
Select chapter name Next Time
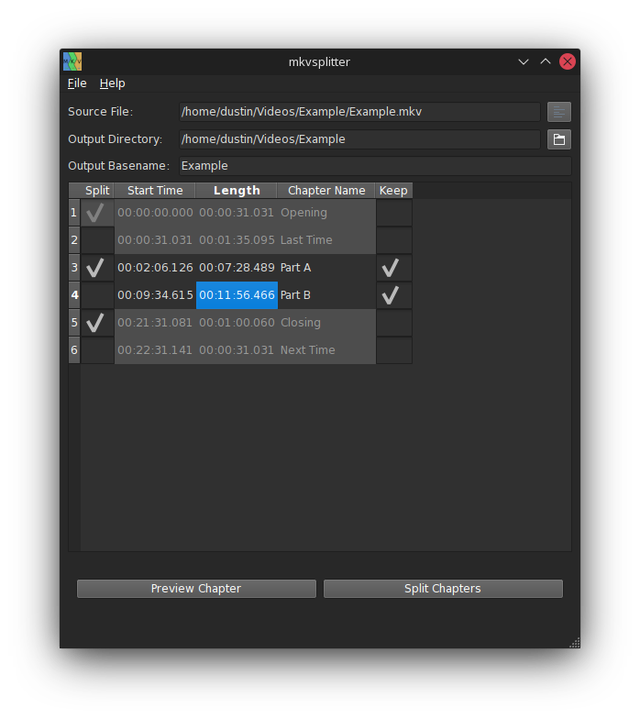coord(326,350)
